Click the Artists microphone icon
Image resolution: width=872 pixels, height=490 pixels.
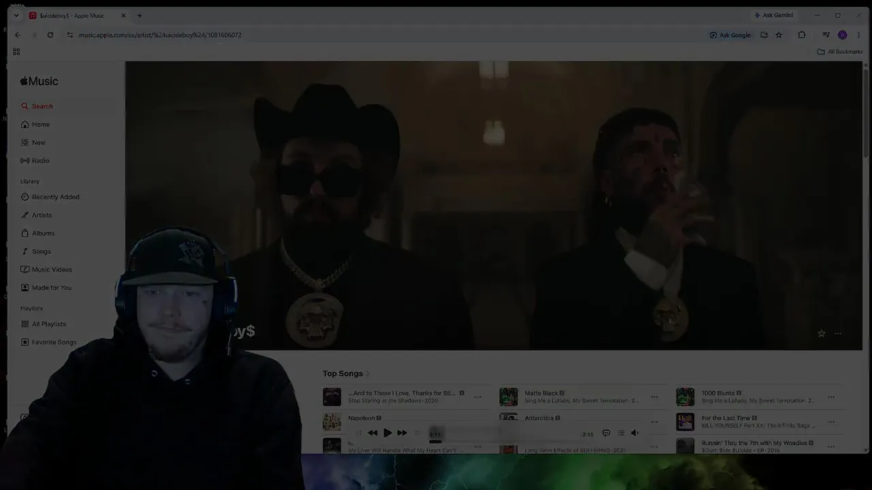click(x=25, y=215)
